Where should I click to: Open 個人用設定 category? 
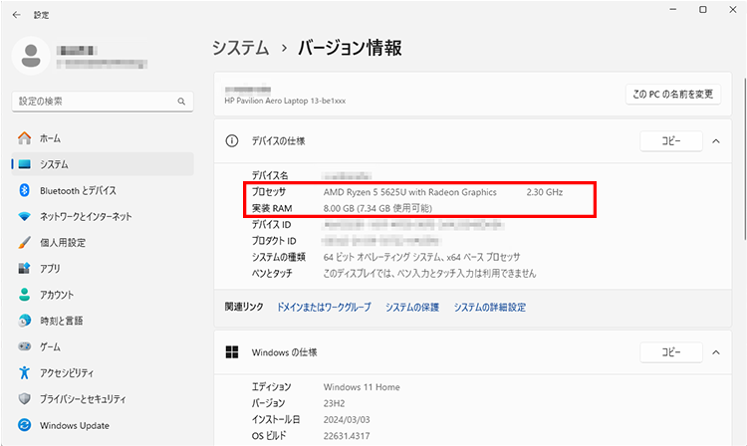(x=103, y=242)
